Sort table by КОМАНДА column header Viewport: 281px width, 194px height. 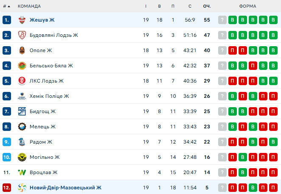pos(29,6)
